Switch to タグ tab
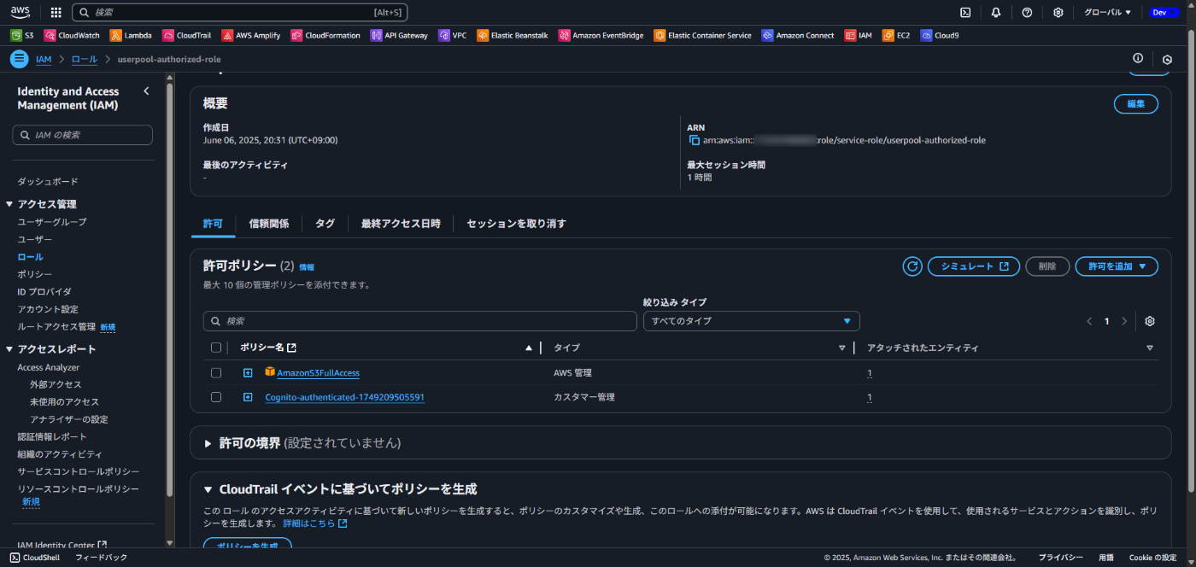This screenshot has width=1196, height=567. point(325,224)
